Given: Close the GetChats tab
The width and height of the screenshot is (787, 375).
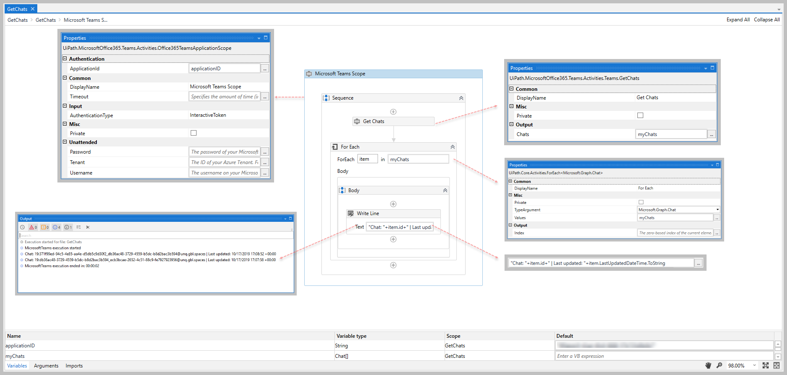Looking at the screenshot, I should click(33, 9).
